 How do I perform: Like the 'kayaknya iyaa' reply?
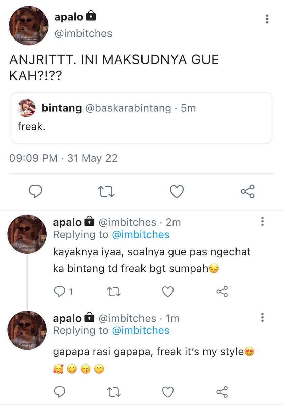(x=168, y=291)
